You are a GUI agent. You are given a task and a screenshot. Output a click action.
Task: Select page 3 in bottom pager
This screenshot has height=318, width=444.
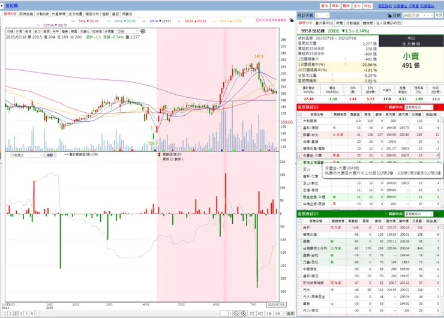click(16, 313)
